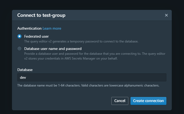Choose Database user name and password radio
The width and height of the screenshot is (184, 114).
point(19,49)
